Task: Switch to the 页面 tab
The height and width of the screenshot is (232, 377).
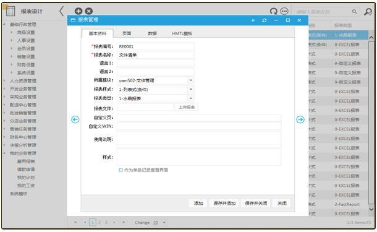Action: pos(127,33)
